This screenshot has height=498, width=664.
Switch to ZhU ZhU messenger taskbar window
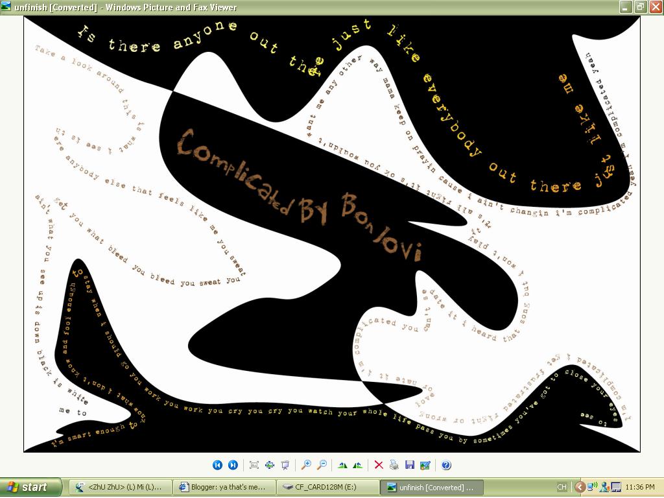point(120,487)
